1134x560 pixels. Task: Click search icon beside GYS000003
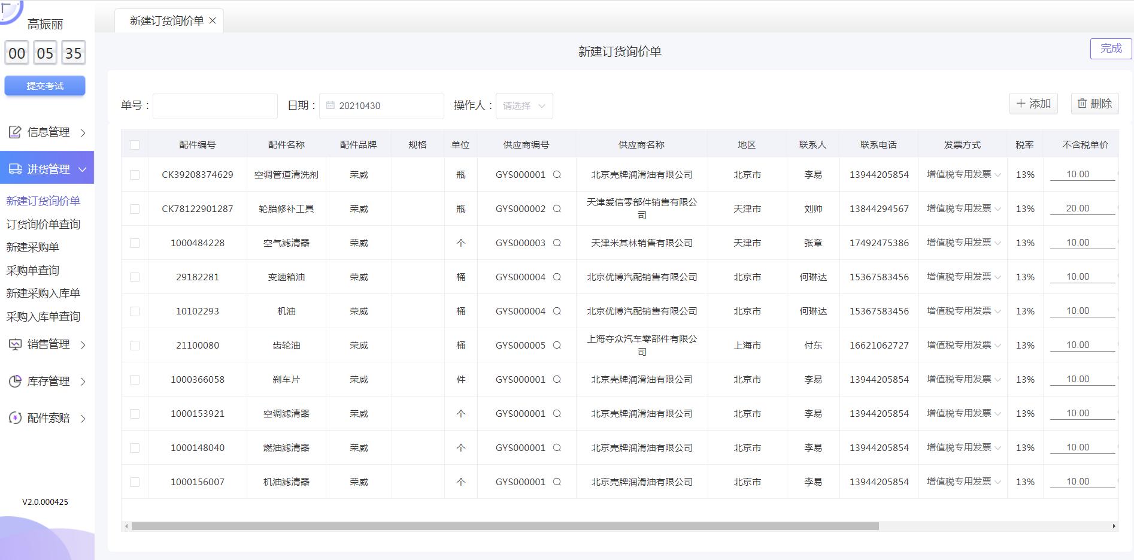pos(557,243)
